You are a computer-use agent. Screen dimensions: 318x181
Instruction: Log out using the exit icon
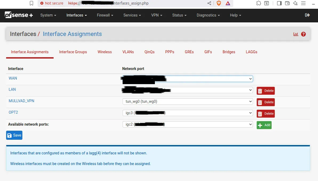(307, 15)
